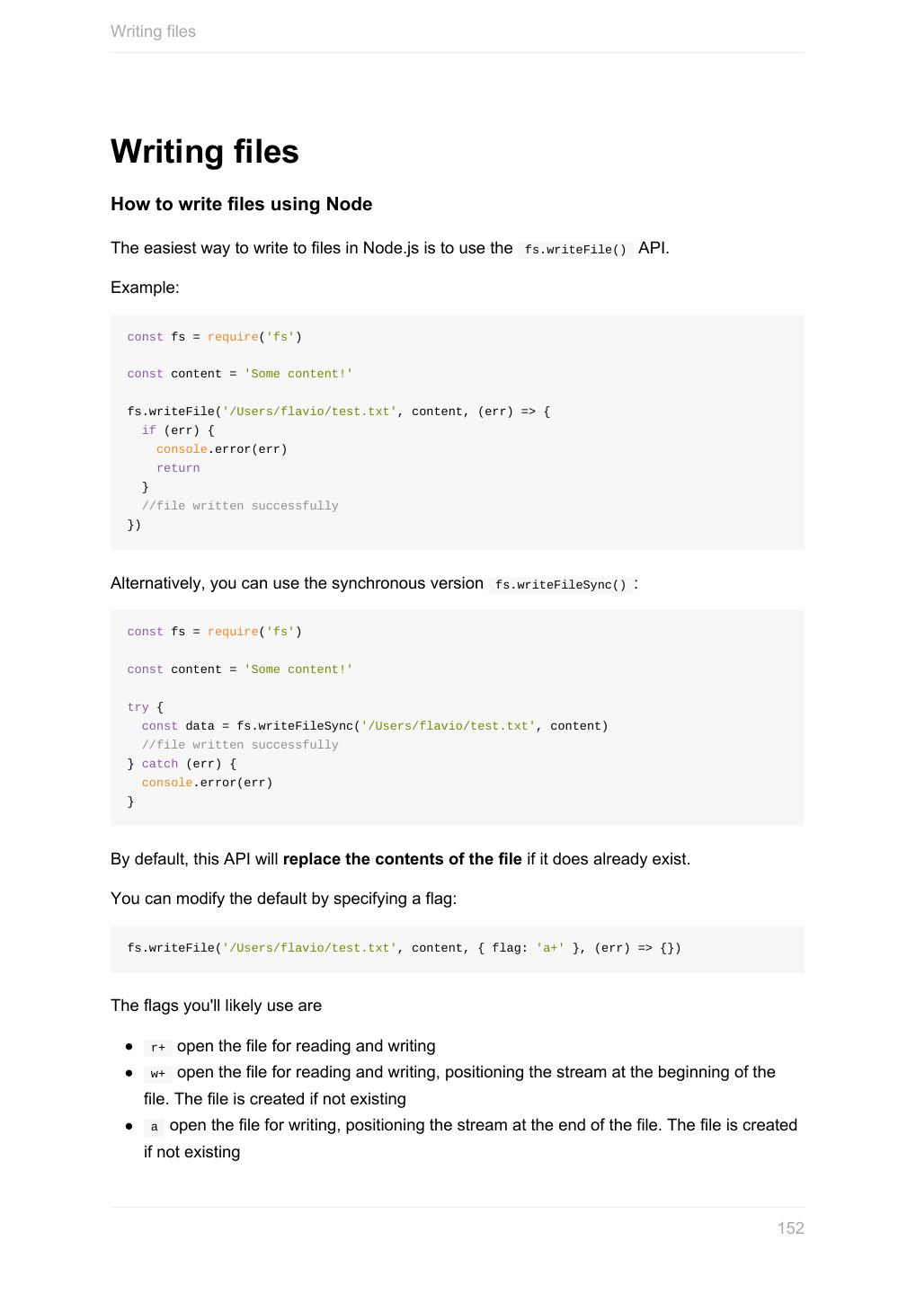Viewport: 916px width, 1294px height.
Task: Click the "How to write files using Node" subheading
Action: tap(241, 205)
